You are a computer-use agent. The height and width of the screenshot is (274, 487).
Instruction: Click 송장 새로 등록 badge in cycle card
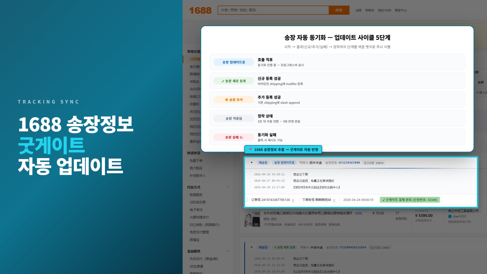[x=234, y=81]
